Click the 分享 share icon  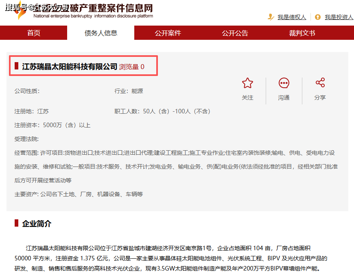[x=320, y=82]
